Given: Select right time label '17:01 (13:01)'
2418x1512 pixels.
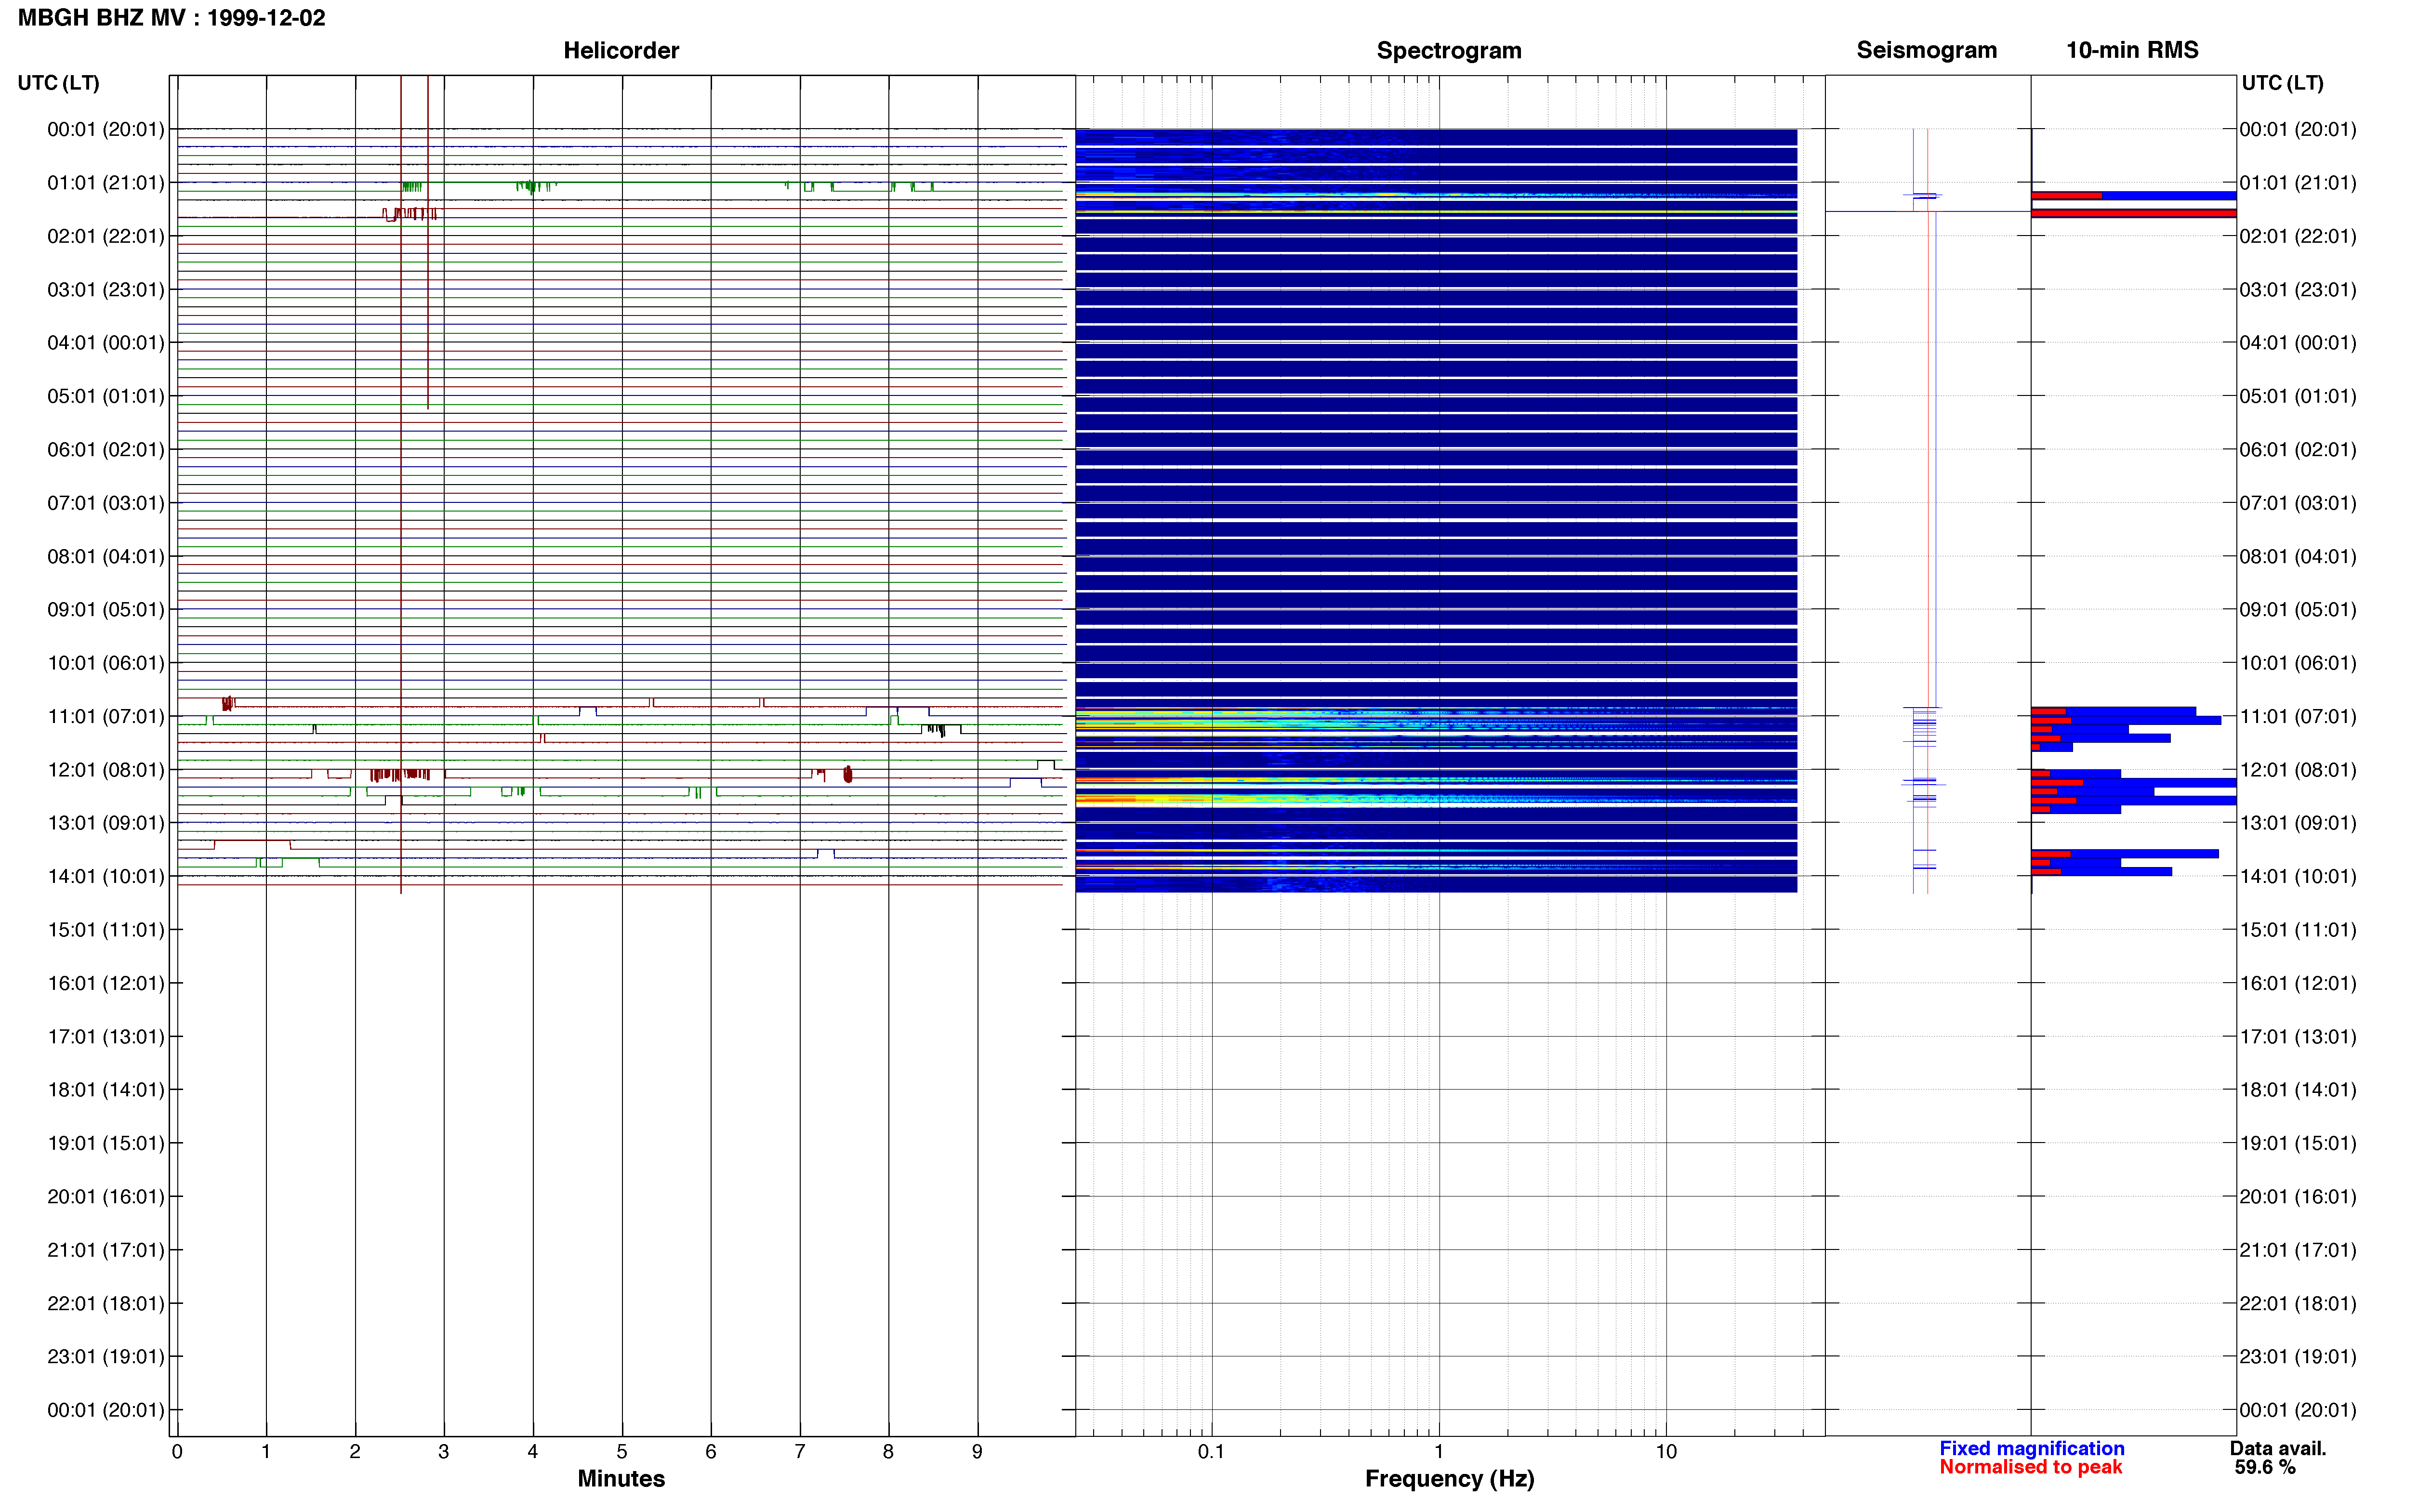Looking at the screenshot, I should point(2298,1036).
